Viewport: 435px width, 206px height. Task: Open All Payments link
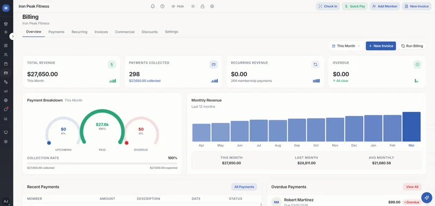click(x=244, y=187)
